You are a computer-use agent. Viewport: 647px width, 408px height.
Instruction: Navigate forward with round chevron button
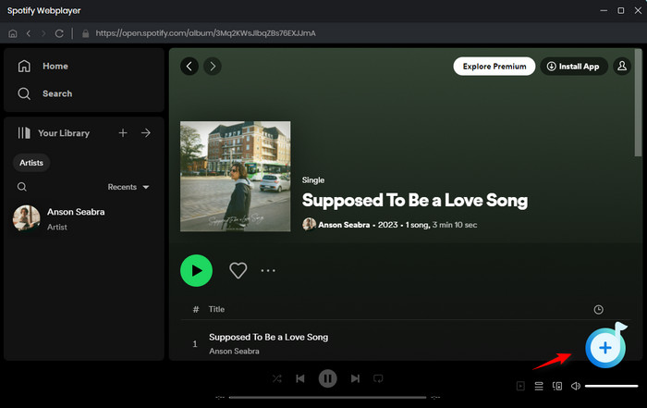click(213, 66)
